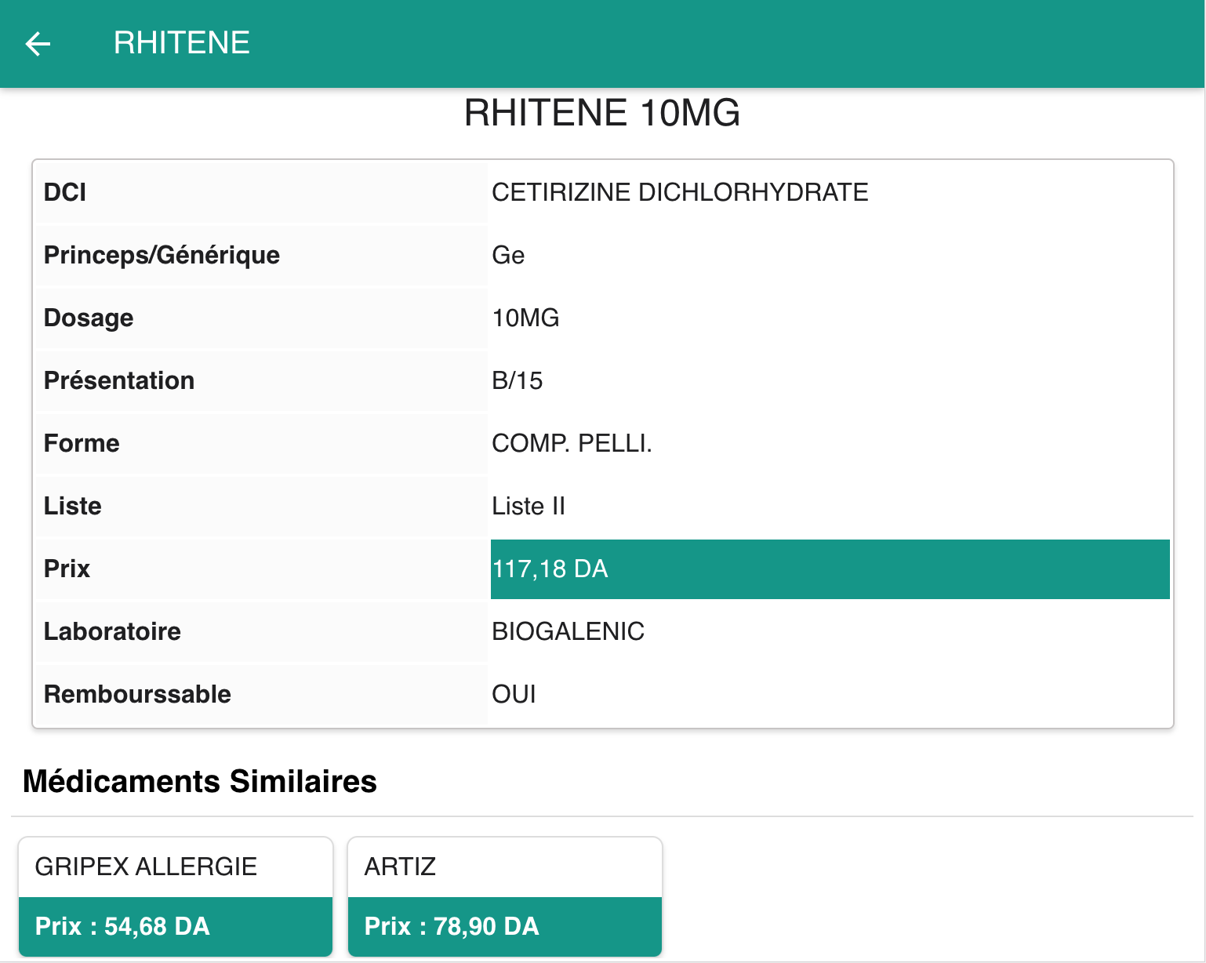The width and height of the screenshot is (1206, 963).
Task: Select the Rembourssable row label
Action: [x=137, y=694]
